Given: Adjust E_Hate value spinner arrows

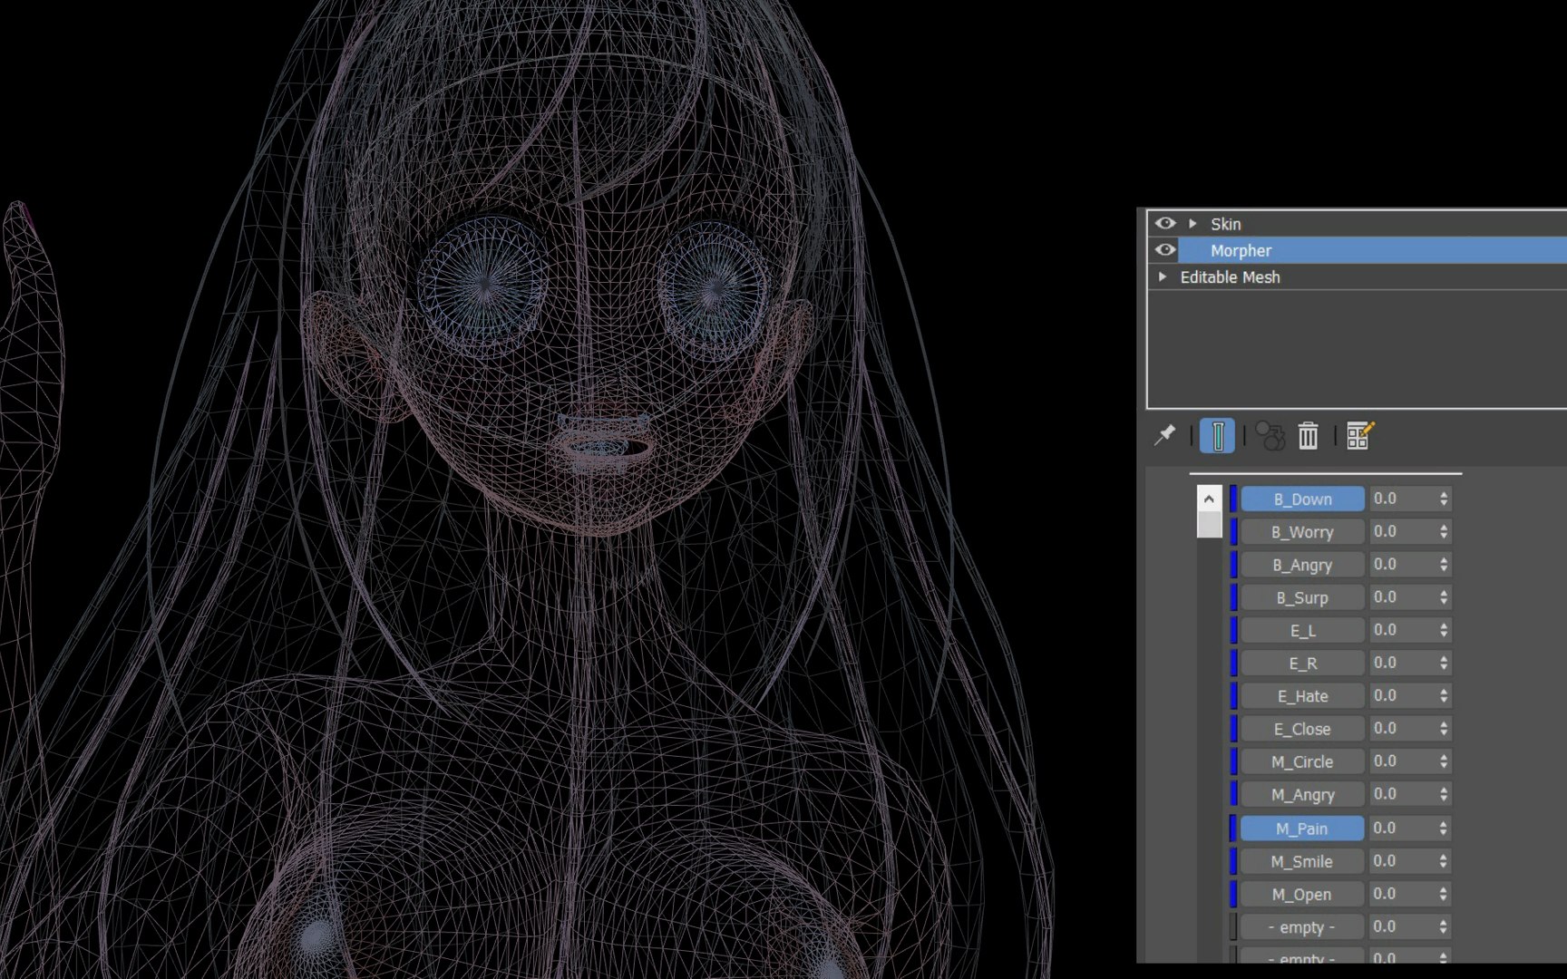Looking at the screenshot, I should pyautogui.click(x=1444, y=696).
